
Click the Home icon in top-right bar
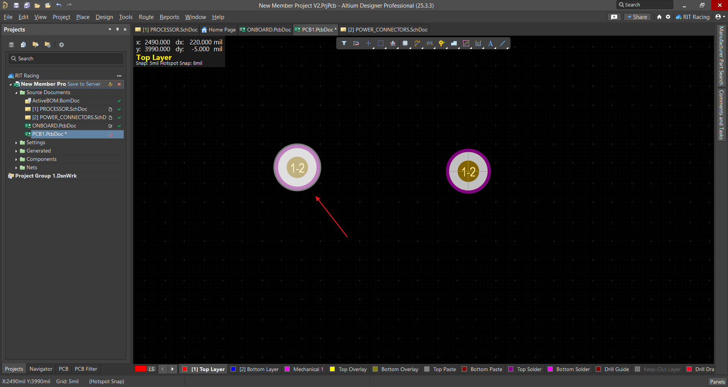(x=659, y=17)
